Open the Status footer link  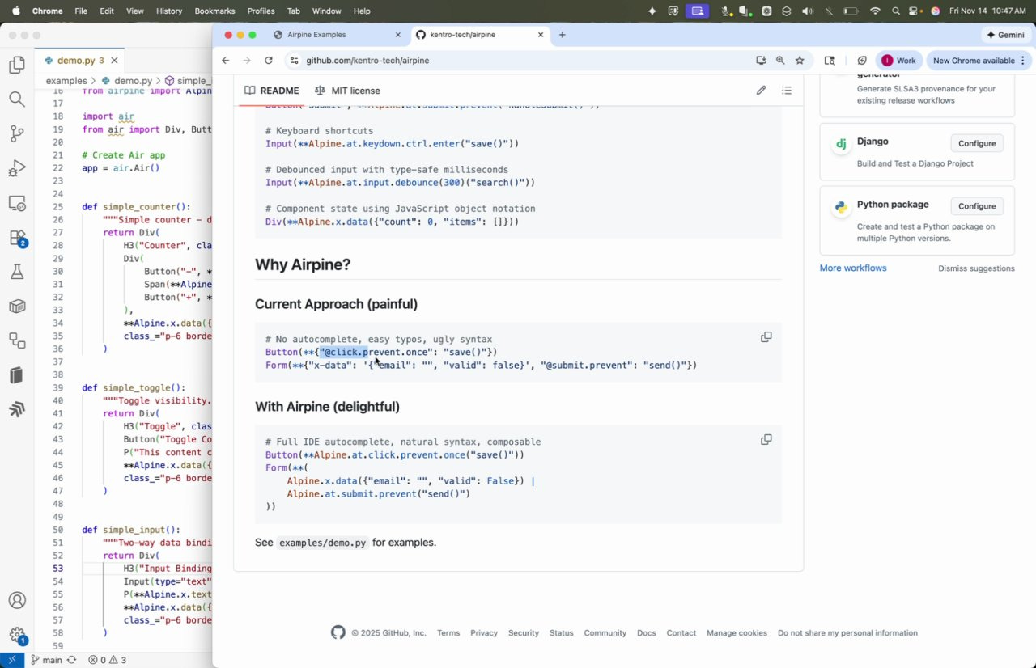[x=561, y=633]
